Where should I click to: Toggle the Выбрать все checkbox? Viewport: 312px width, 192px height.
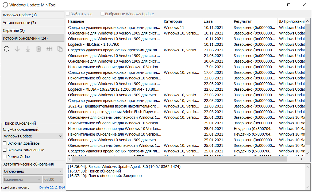pos(68,14)
